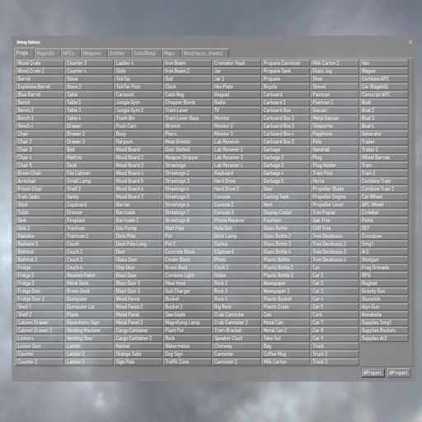The width and height of the screenshot is (422, 422).
Task: Spawn the Mattres prop
Action: point(89,157)
